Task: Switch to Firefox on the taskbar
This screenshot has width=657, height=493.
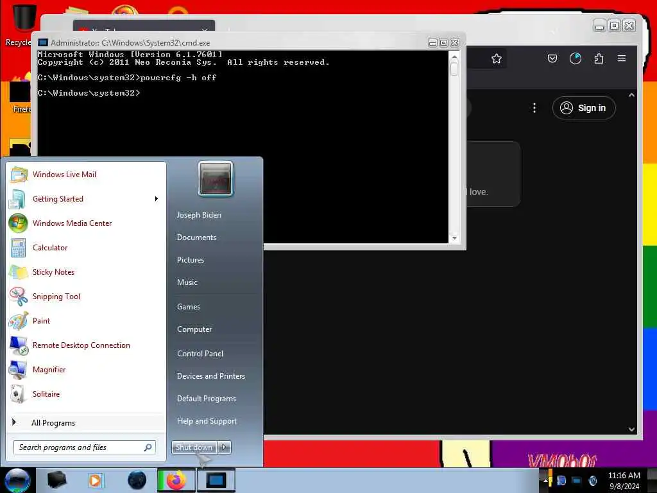Action: point(176,480)
